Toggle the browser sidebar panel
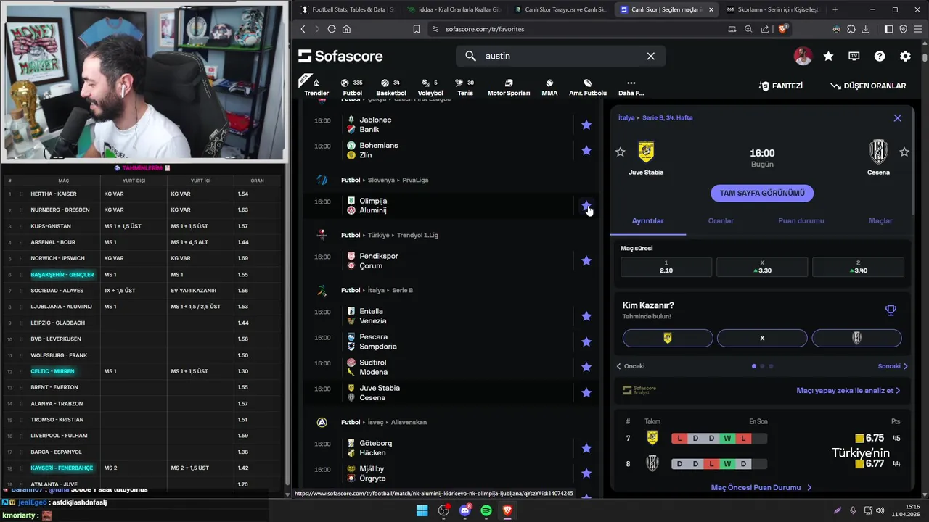Image resolution: width=929 pixels, height=522 pixels. point(888,29)
